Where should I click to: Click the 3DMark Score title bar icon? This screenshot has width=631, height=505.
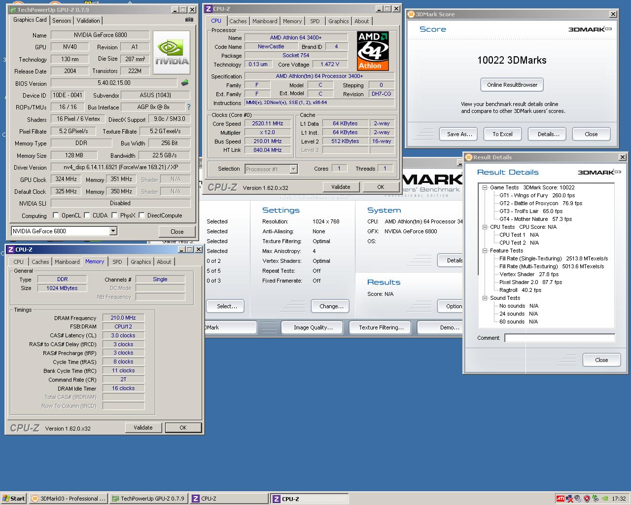coord(411,14)
